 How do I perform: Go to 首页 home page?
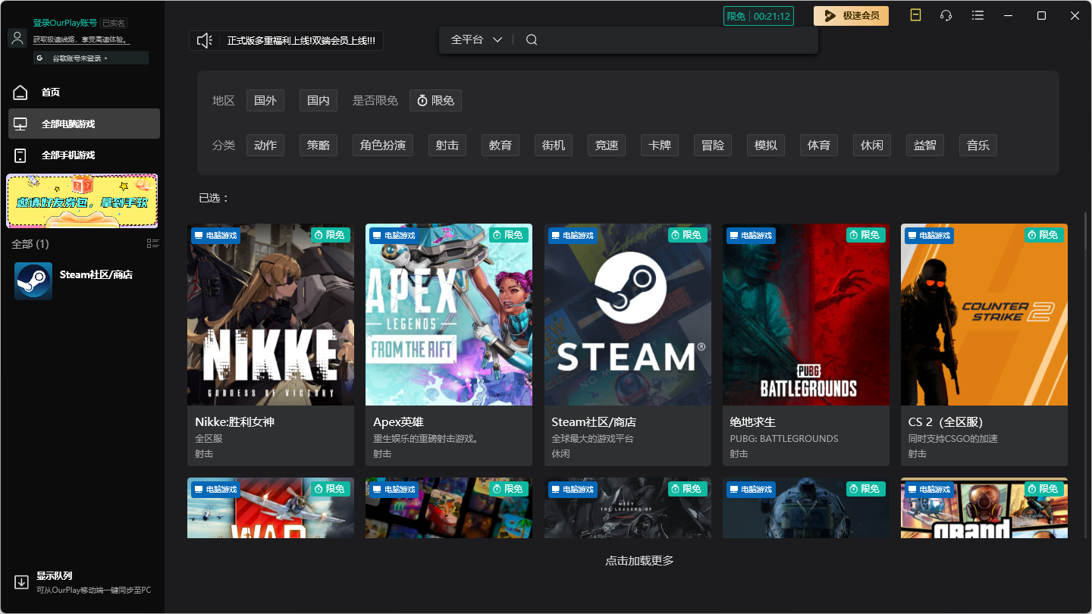(x=83, y=92)
